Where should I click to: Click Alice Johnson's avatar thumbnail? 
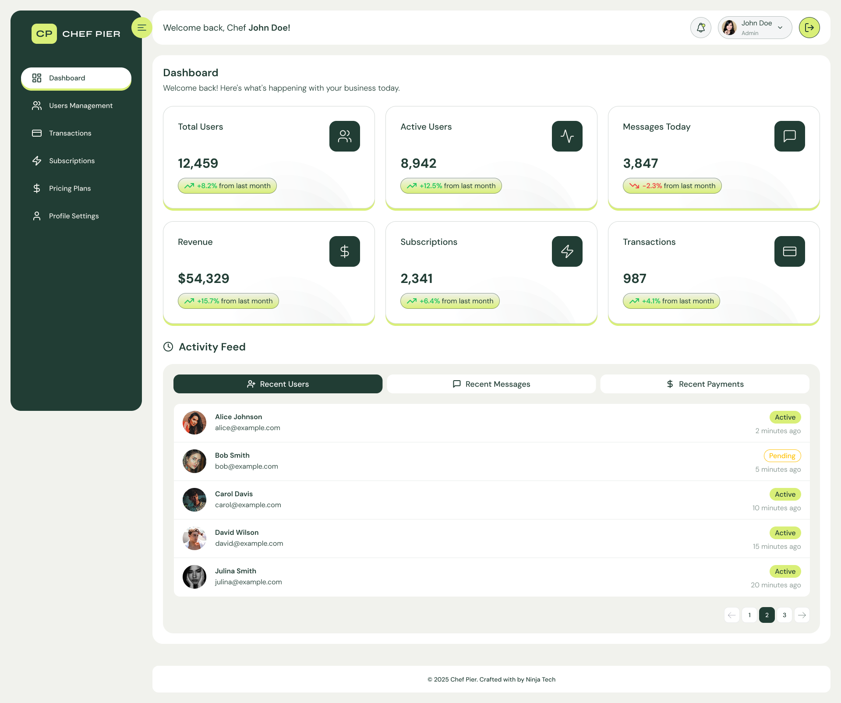pyautogui.click(x=194, y=423)
